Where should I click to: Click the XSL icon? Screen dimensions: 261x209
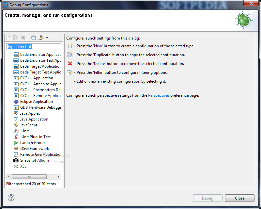tap(16, 166)
